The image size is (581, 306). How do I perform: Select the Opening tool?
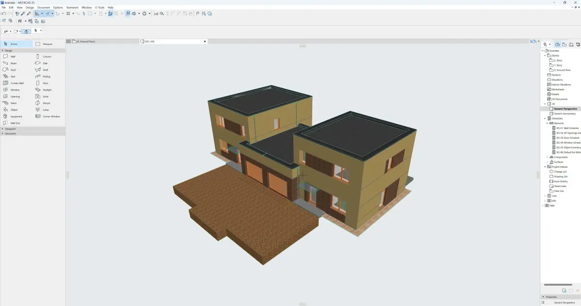16,96
